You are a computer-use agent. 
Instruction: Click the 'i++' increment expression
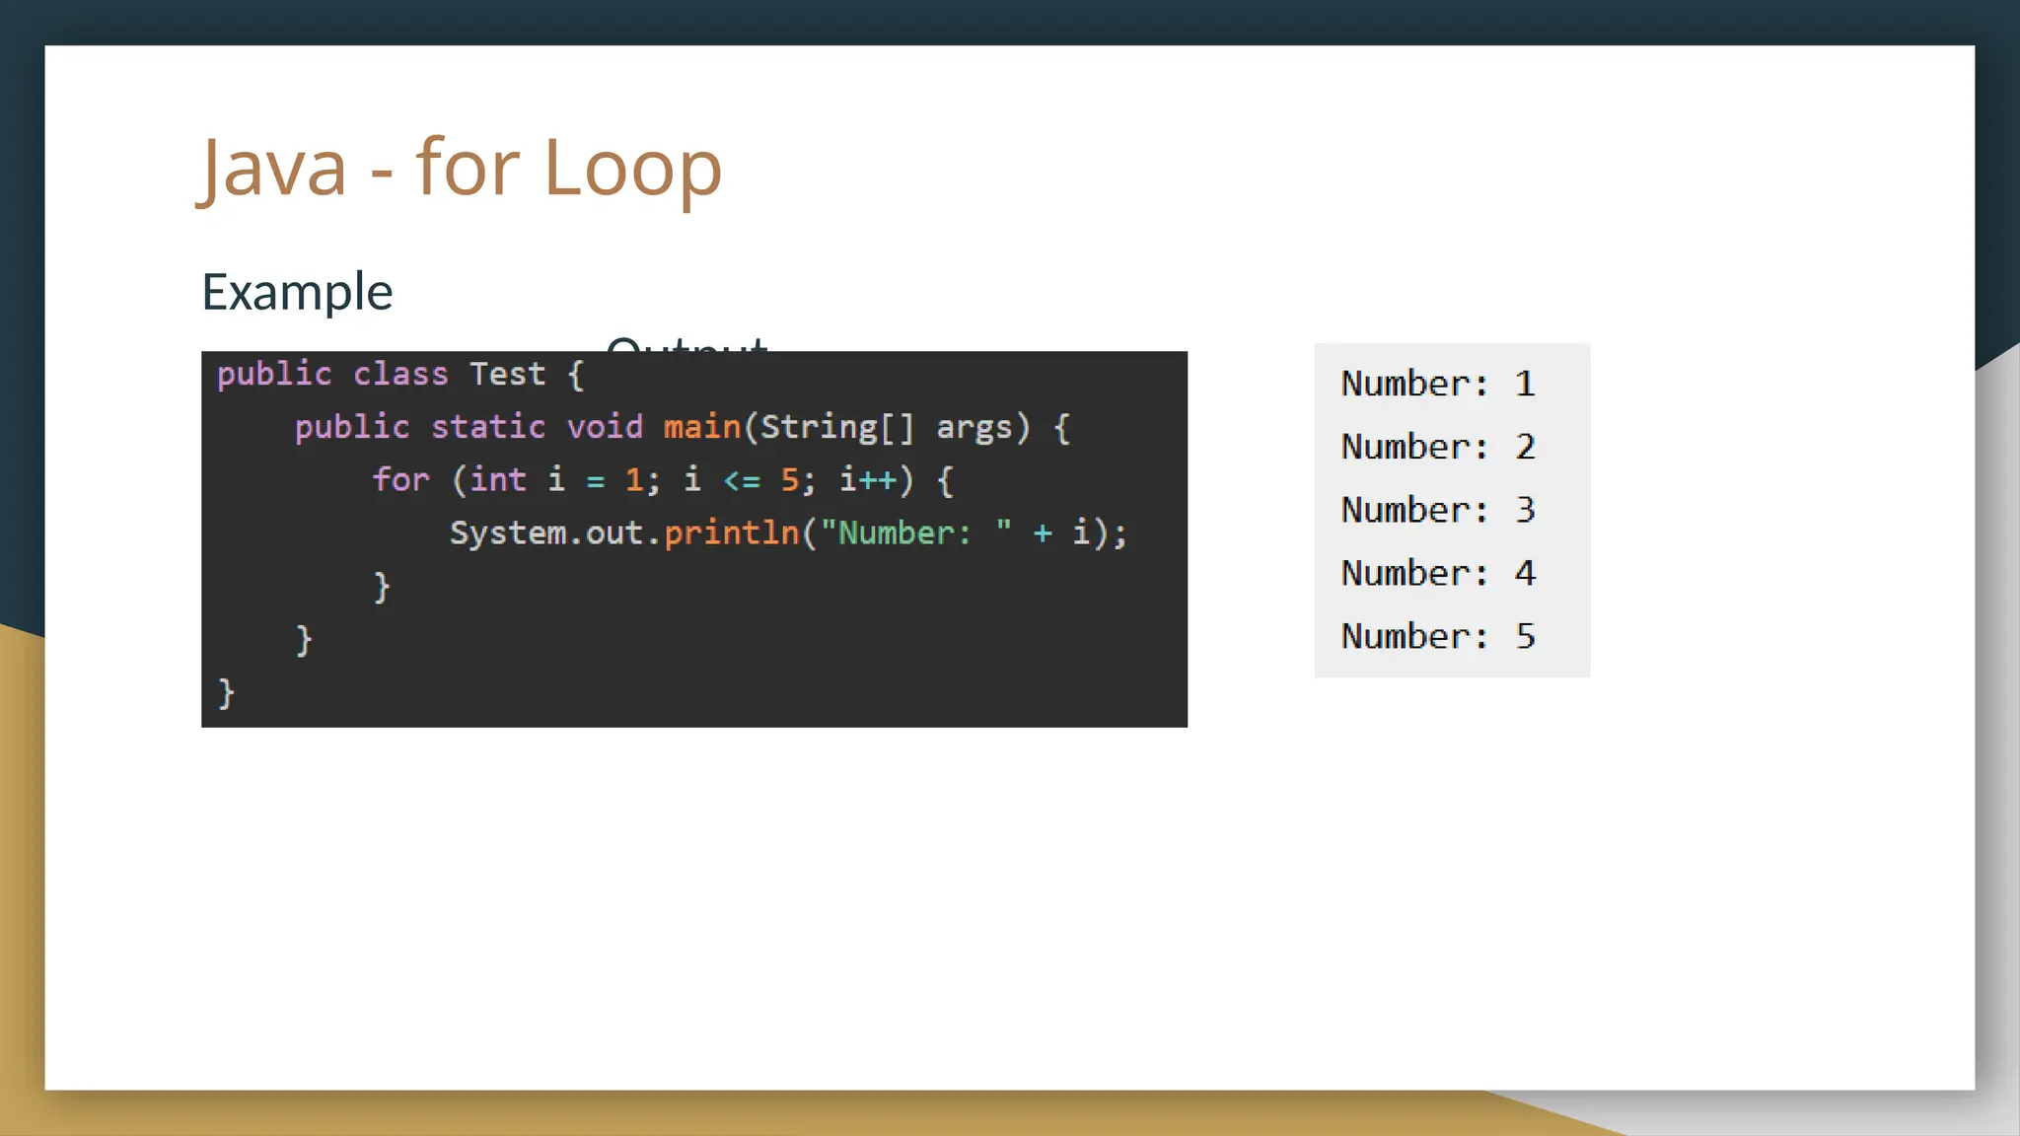point(868,480)
